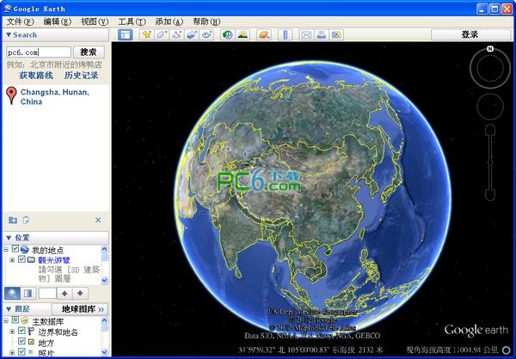The image size is (516, 359).
Task: Click the Google Earth title bar icon
Action: (7, 9)
